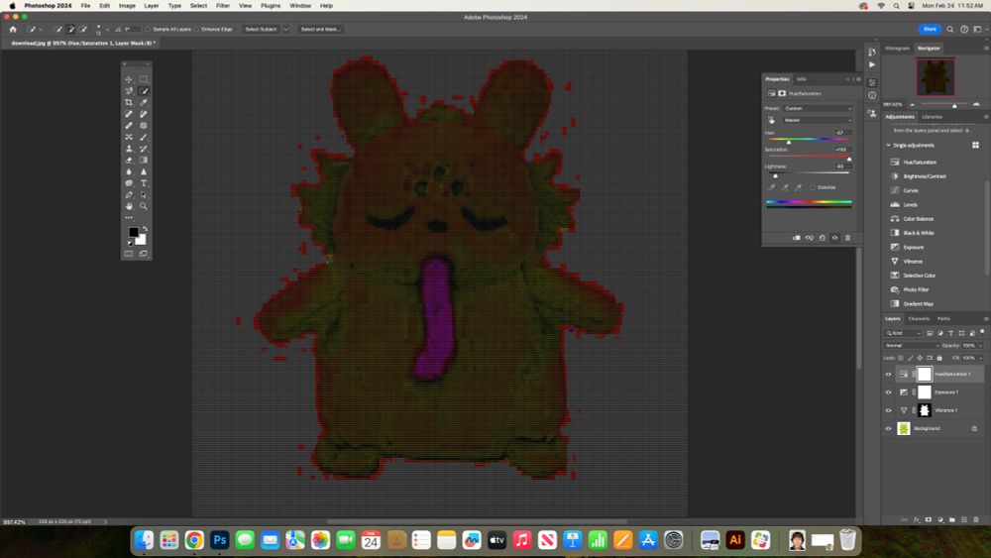Click the Select and Mask button
Image resolution: width=991 pixels, height=558 pixels.
320,29
